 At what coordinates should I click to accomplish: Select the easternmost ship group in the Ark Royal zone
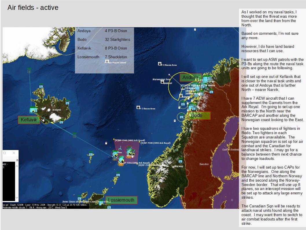click(x=130, y=152)
